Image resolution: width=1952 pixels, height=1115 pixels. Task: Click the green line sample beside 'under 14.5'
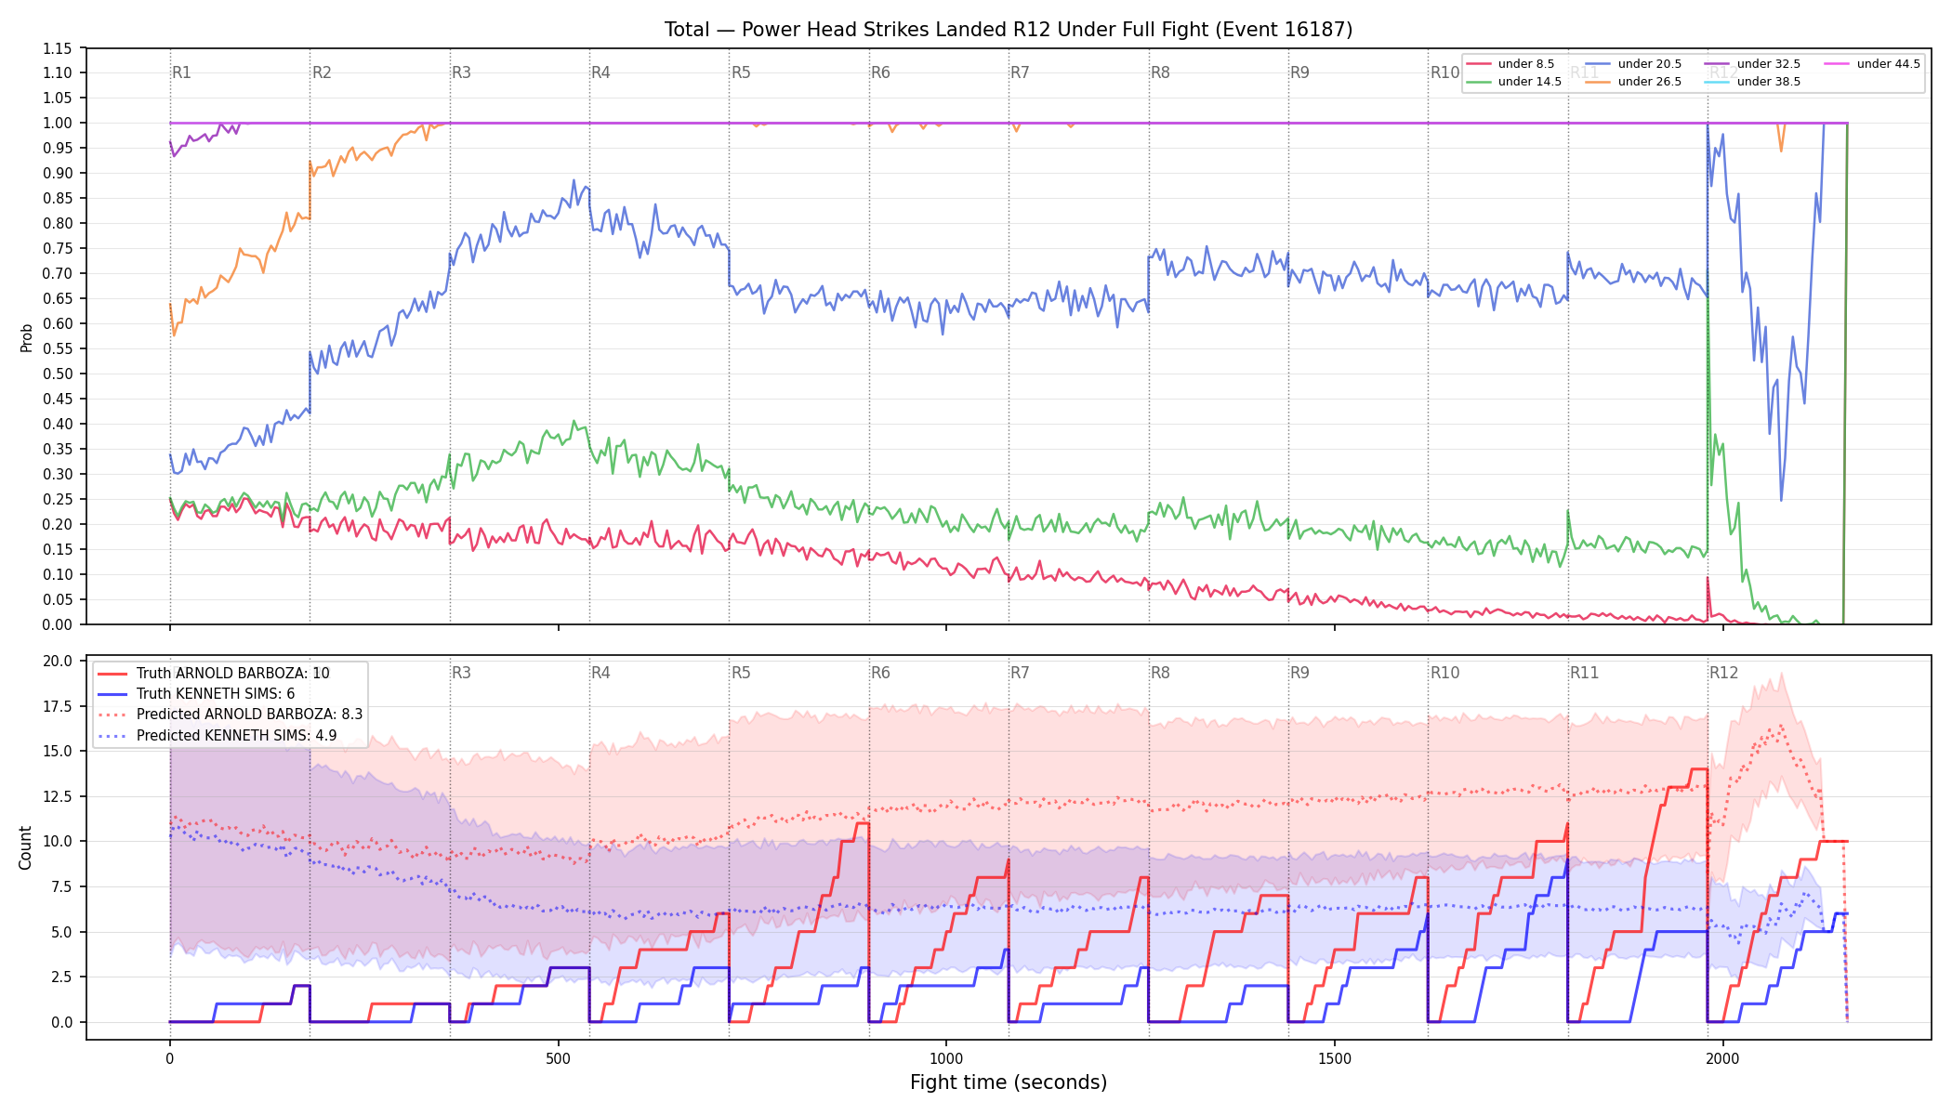[1479, 82]
